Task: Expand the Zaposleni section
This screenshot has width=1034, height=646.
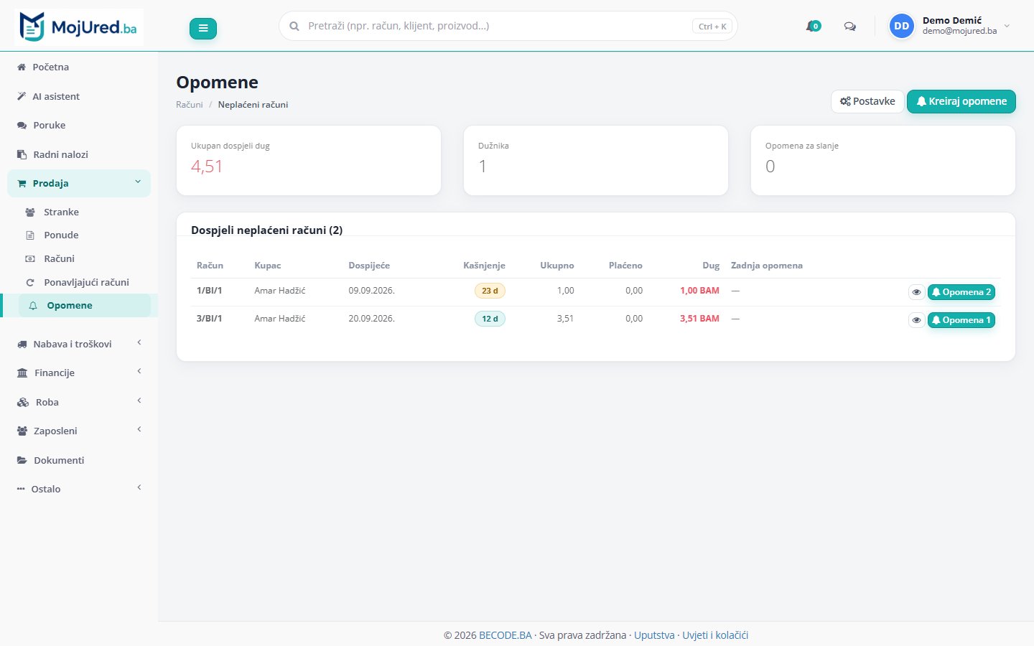Action: 79,431
